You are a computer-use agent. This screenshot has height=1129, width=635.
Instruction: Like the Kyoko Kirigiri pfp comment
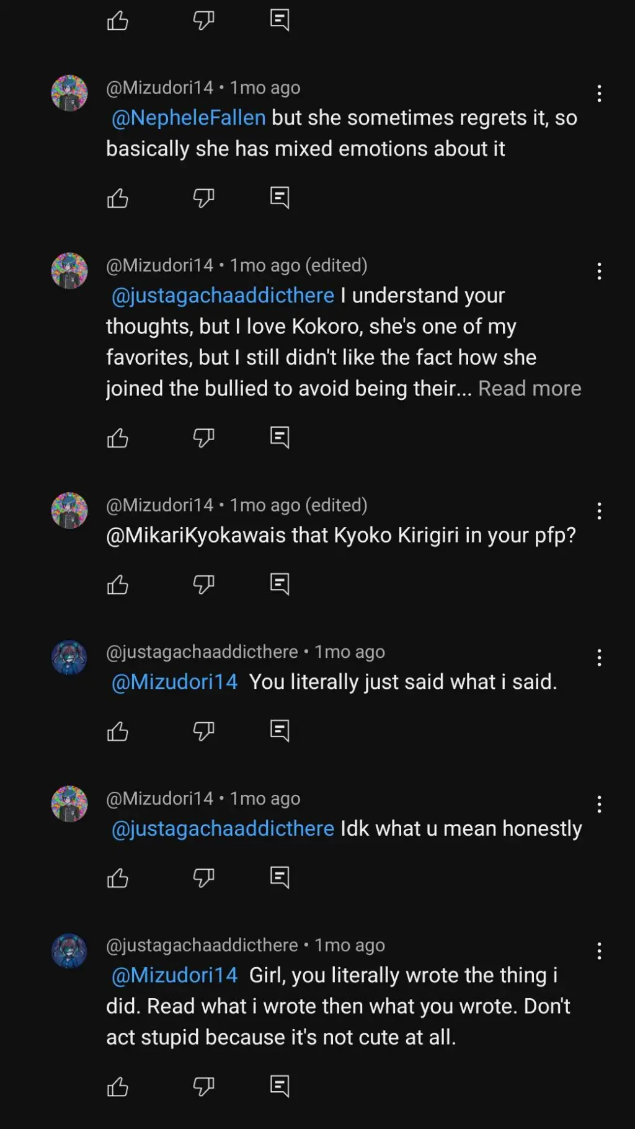(117, 584)
